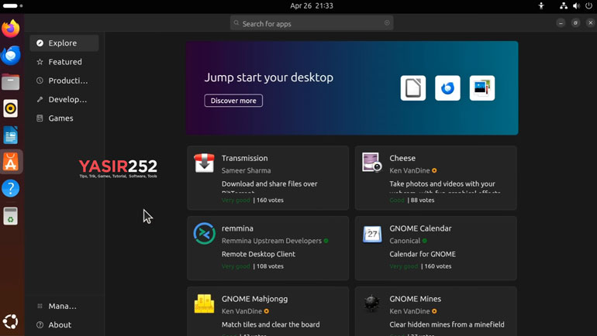This screenshot has height=336, width=597.
Task: Clear the search field with its button
Action: (x=387, y=22)
